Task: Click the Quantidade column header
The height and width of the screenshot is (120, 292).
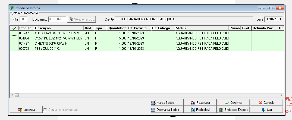Action: [x=117, y=28]
